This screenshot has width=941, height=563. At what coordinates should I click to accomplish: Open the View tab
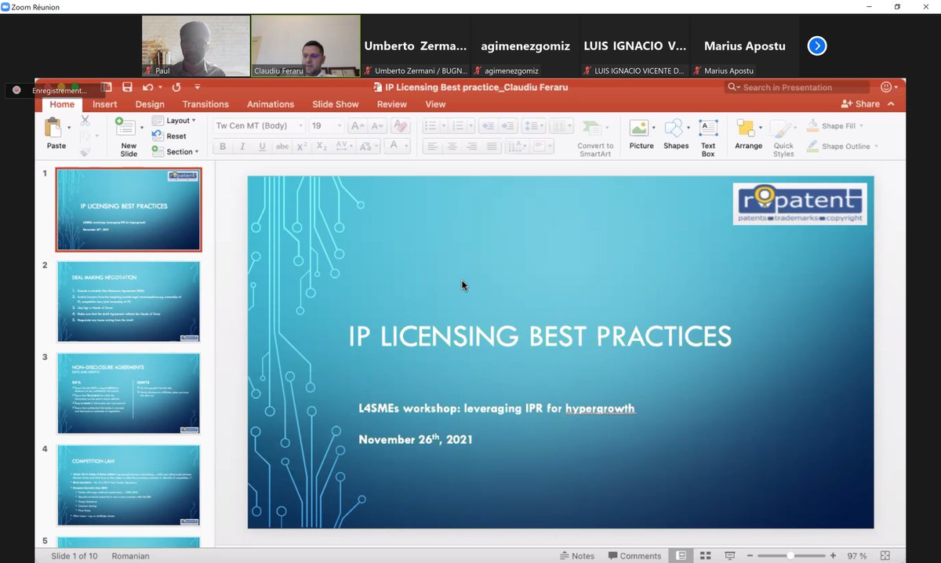[x=435, y=104]
